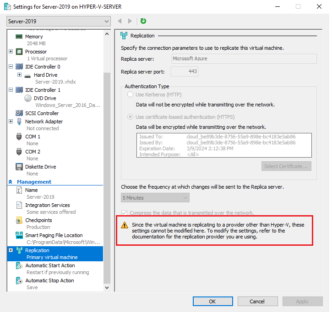Viewport: 332px width, 312px height.
Task: Select Automatic Start Action item
Action: coord(50,265)
